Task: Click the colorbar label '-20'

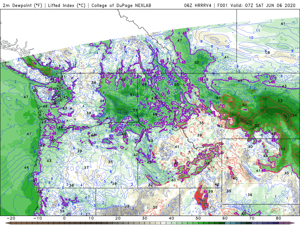Action: [11, 218]
